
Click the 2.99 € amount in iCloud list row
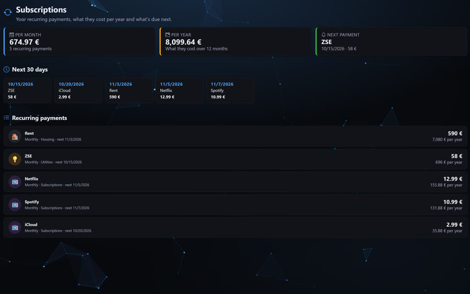coord(454,224)
